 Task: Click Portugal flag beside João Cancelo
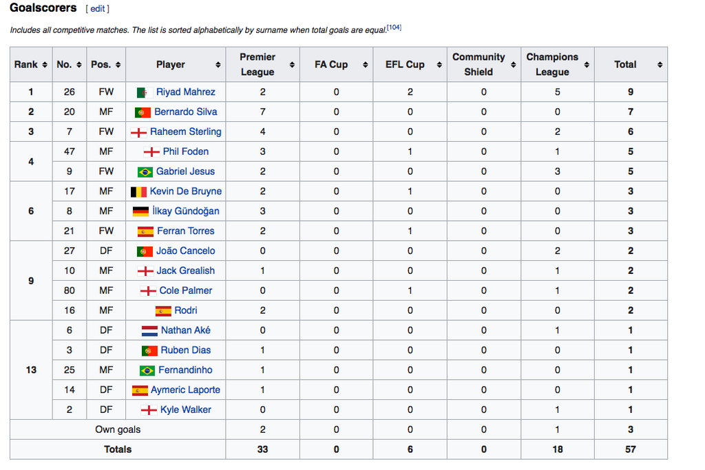[x=145, y=252]
